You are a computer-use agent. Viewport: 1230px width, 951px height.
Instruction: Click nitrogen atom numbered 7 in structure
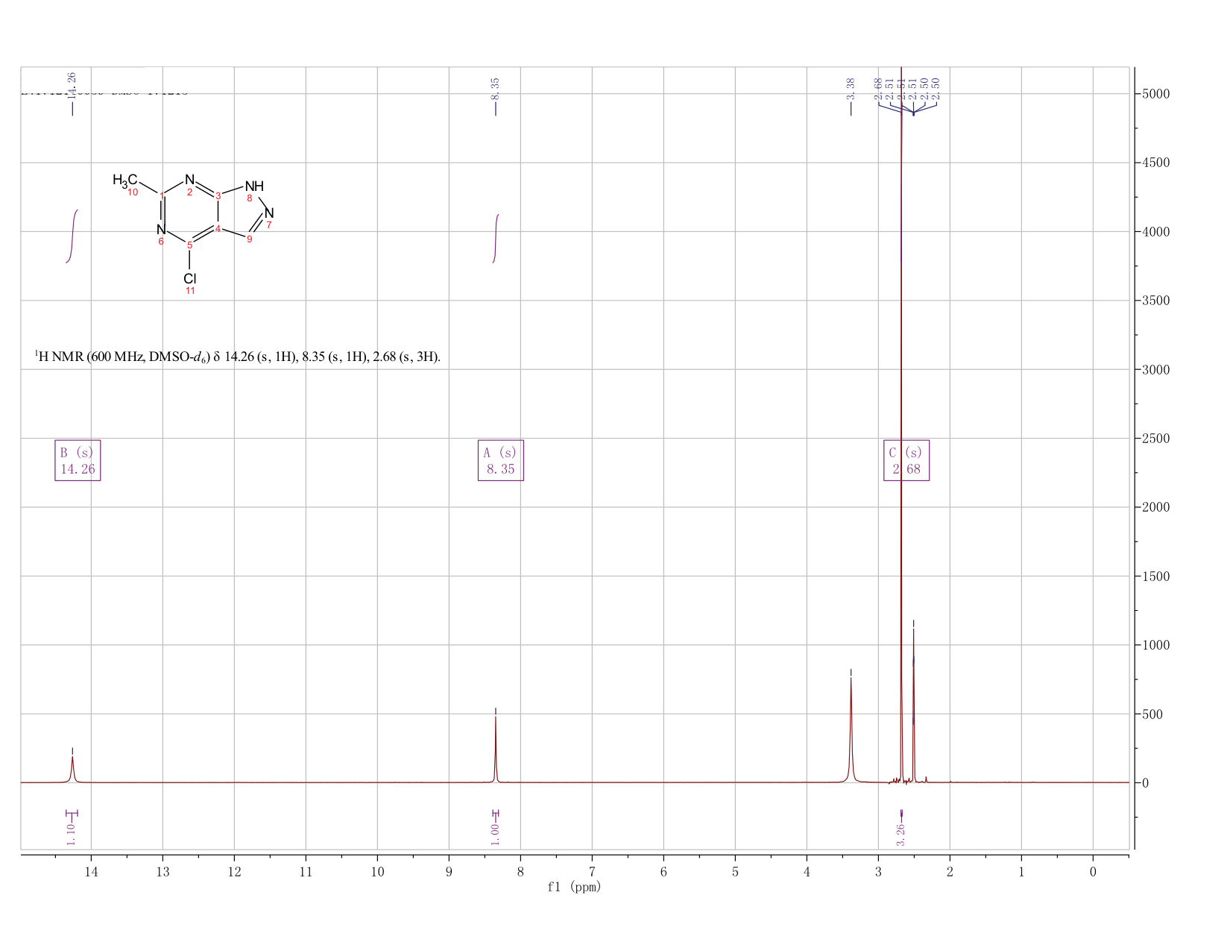click(269, 213)
